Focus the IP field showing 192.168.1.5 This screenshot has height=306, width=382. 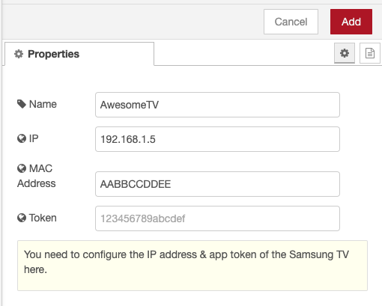217,139
